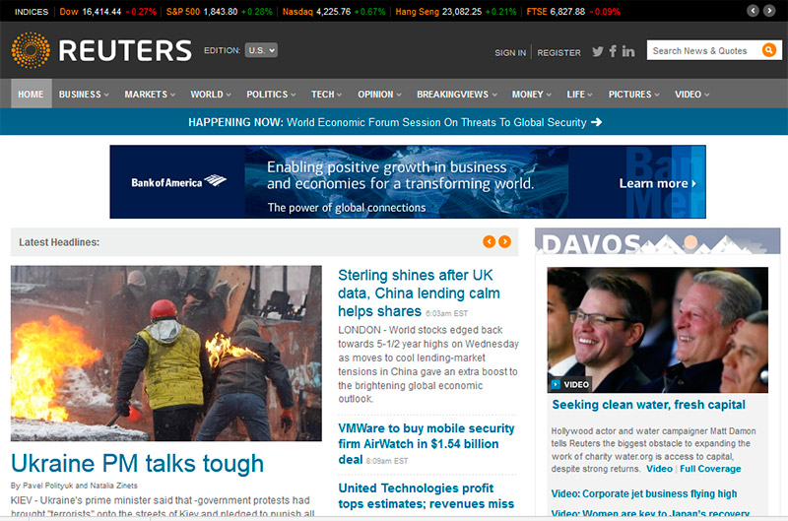Open VMWare to buy AirWatch story
The image size is (788, 521).
pos(427,443)
